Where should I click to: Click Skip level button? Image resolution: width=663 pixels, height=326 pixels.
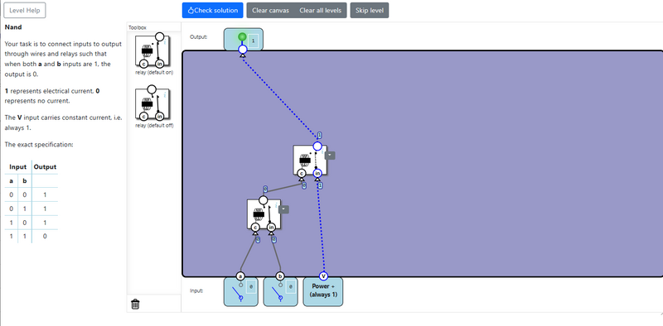[x=370, y=11]
